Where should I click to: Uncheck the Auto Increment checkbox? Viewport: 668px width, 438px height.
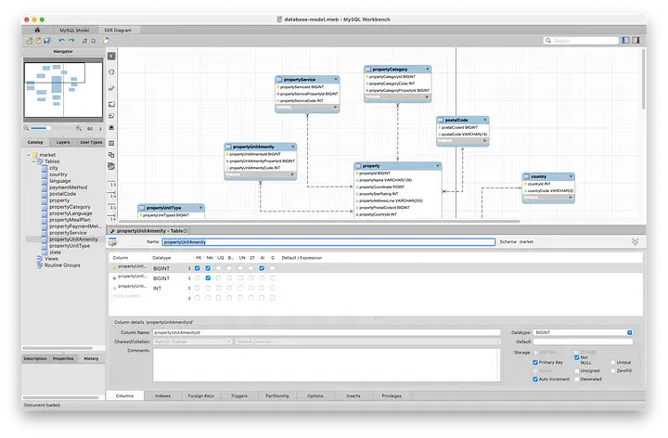535,379
